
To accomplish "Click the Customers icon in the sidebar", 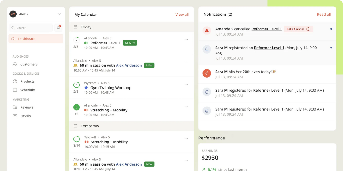I will (15, 64).
